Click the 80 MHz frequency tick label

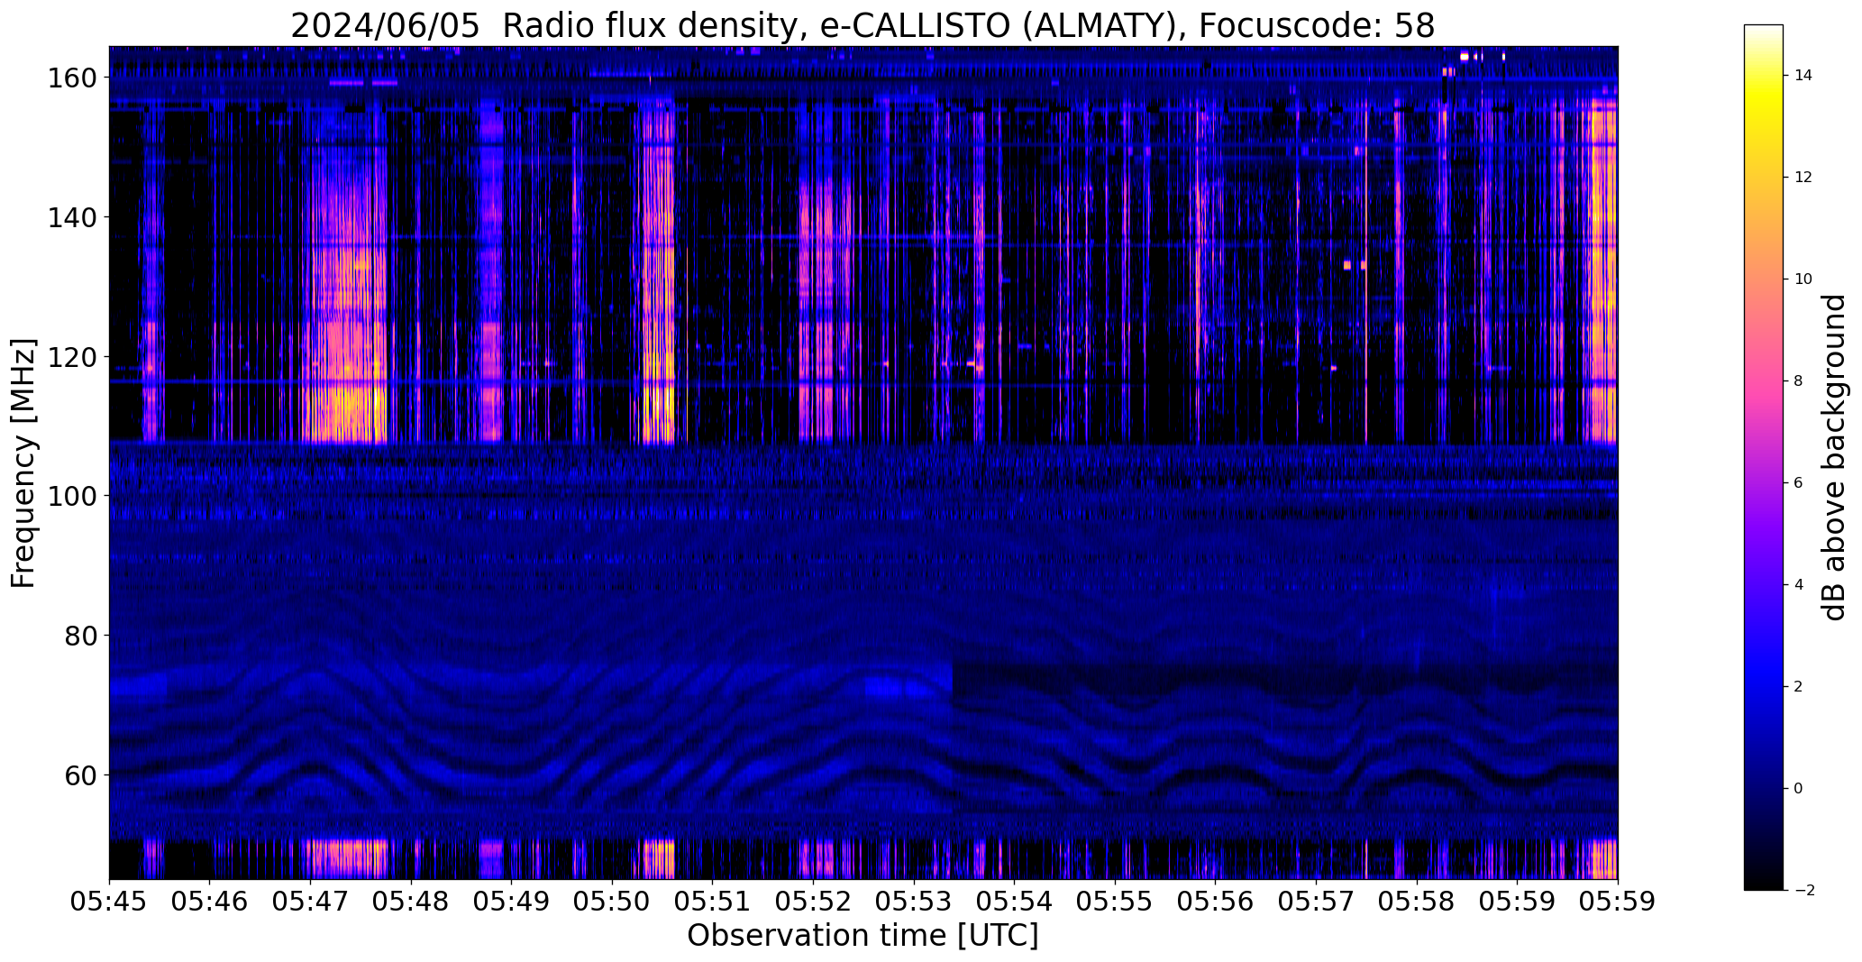80,636
